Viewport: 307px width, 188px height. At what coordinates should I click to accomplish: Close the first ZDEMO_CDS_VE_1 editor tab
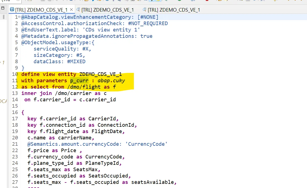pos(72,9)
